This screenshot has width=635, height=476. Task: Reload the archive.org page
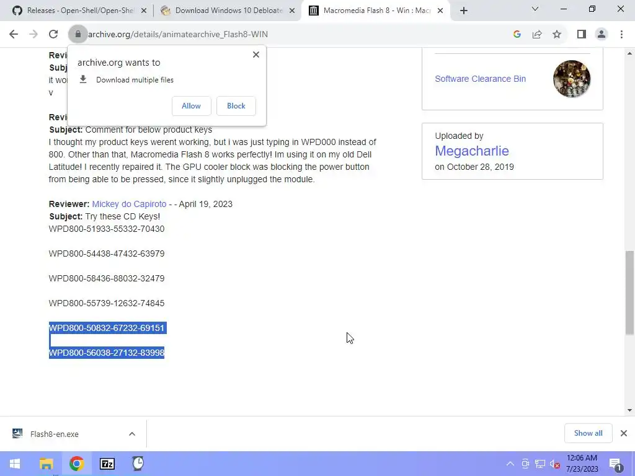pyautogui.click(x=53, y=35)
